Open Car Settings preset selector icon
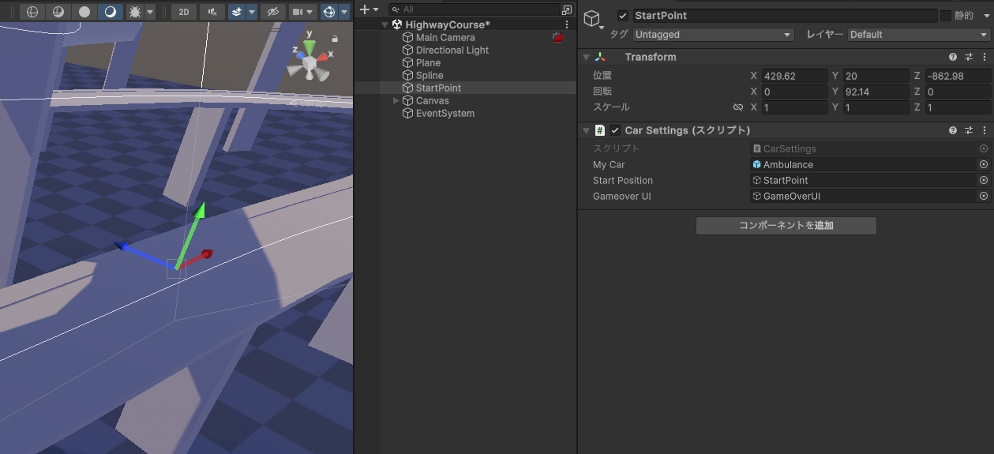The image size is (994, 454). (x=969, y=130)
